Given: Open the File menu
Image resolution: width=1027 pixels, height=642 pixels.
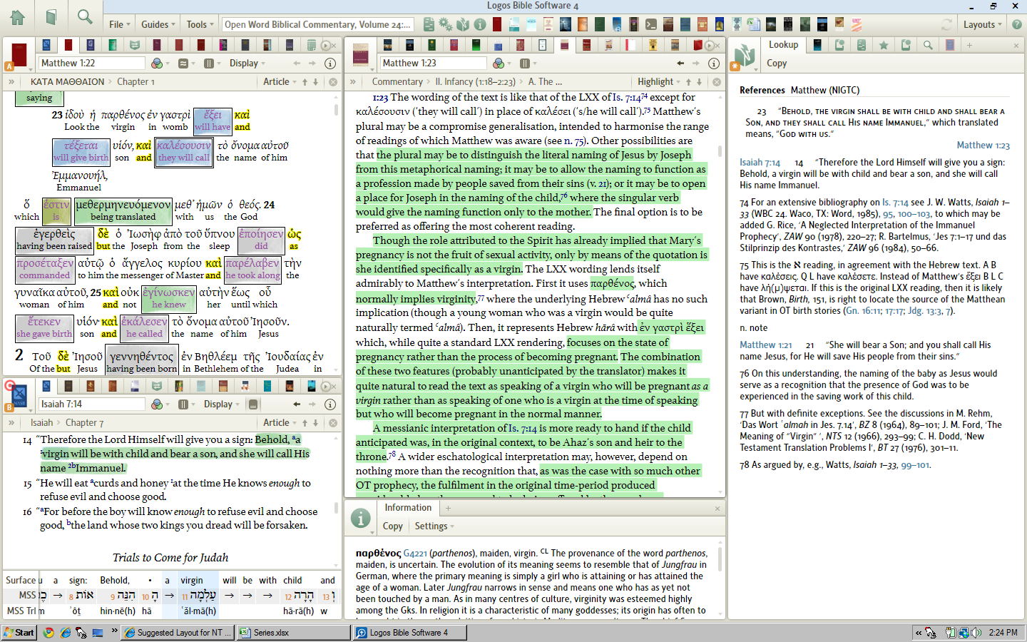Looking at the screenshot, I should click(119, 24).
